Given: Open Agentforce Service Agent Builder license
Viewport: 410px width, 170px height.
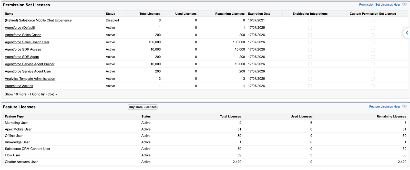Looking at the screenshot, I should pyautogui.click(x=30, y=64).
